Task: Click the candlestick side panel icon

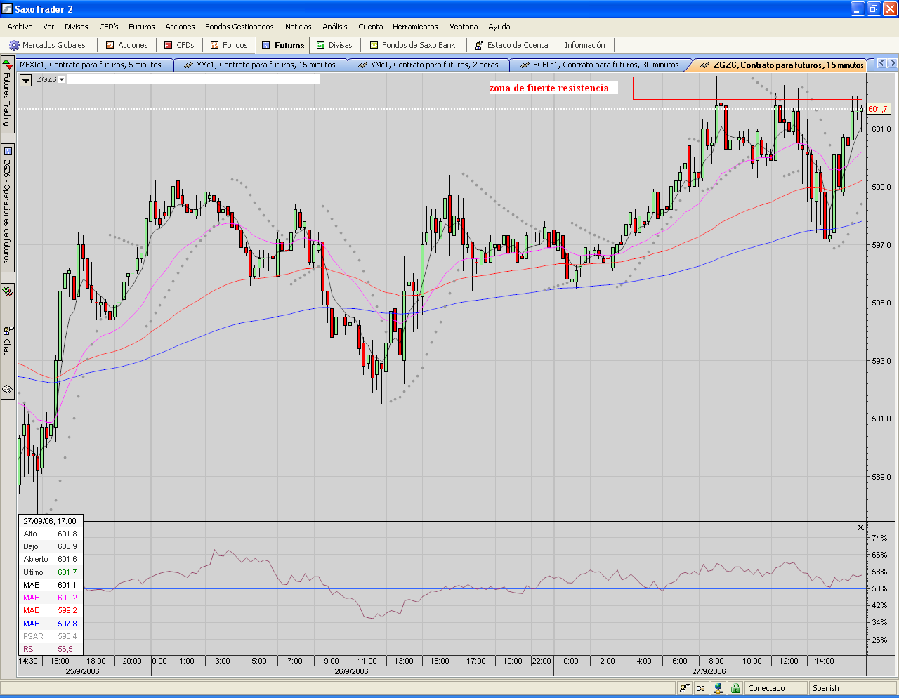Action: 7,291
